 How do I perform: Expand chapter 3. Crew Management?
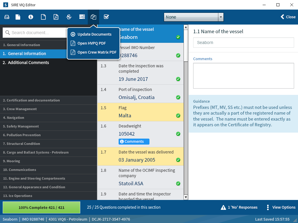click(x=49, y=109)
